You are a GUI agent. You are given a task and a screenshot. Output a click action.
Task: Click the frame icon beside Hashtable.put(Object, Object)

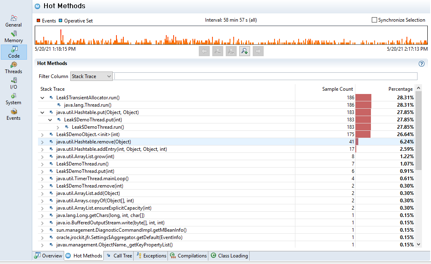(51, 112)
